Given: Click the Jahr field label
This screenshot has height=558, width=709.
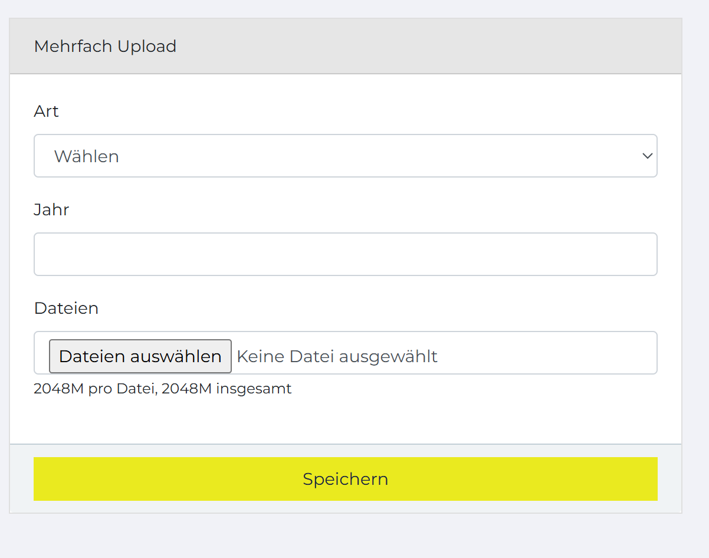Looking at the screenshot, I should point(51,209).
